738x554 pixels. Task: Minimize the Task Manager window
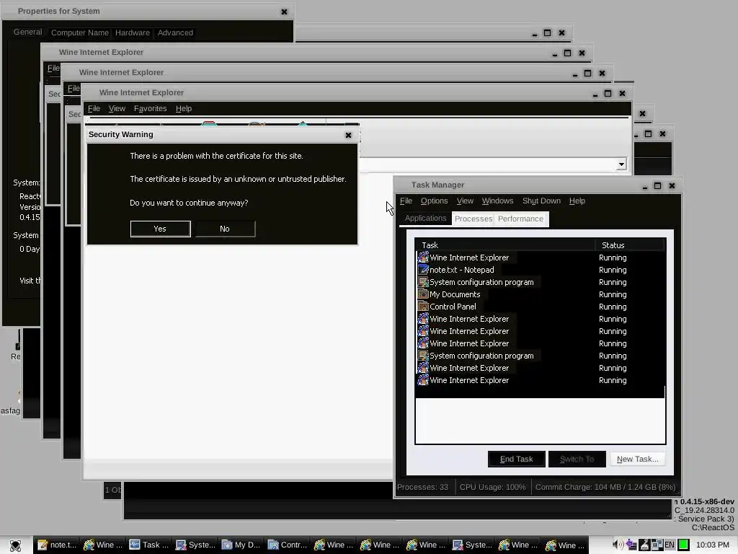coord(645,186)
